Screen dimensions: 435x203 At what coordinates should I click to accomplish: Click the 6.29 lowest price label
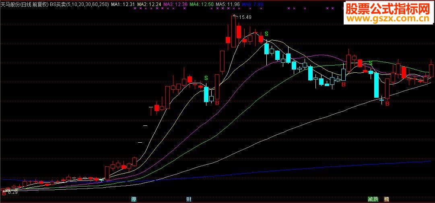(12, 192)
